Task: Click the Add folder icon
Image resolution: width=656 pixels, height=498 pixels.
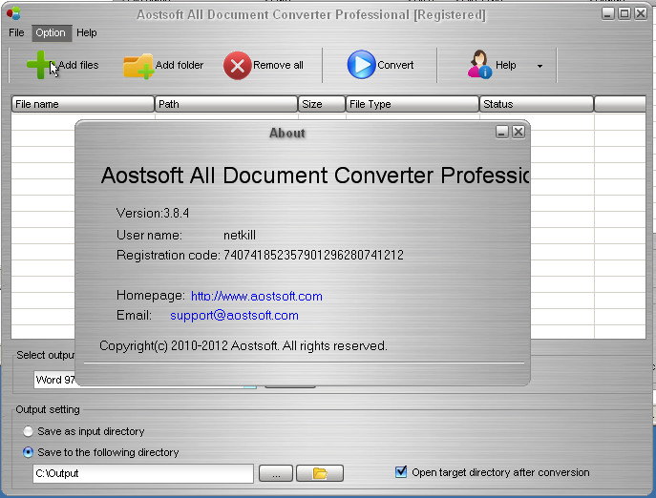Action: tap(138, 66)
